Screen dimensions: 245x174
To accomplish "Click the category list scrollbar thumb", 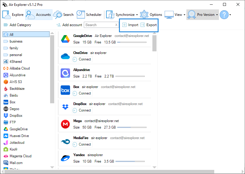I will pyautogui.click(x=52, y=69).
